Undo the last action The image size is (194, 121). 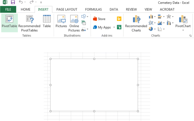21,2
